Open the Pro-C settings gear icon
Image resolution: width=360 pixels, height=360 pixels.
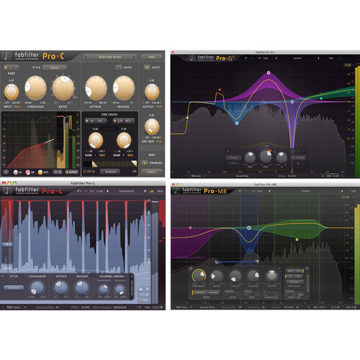(x=6, y=172)
